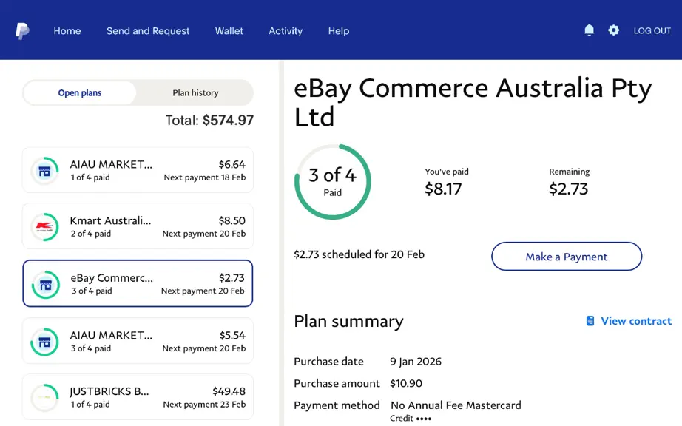Click LOG OUT in the header
Screen dimensions: 682x426
coord(652,30)
